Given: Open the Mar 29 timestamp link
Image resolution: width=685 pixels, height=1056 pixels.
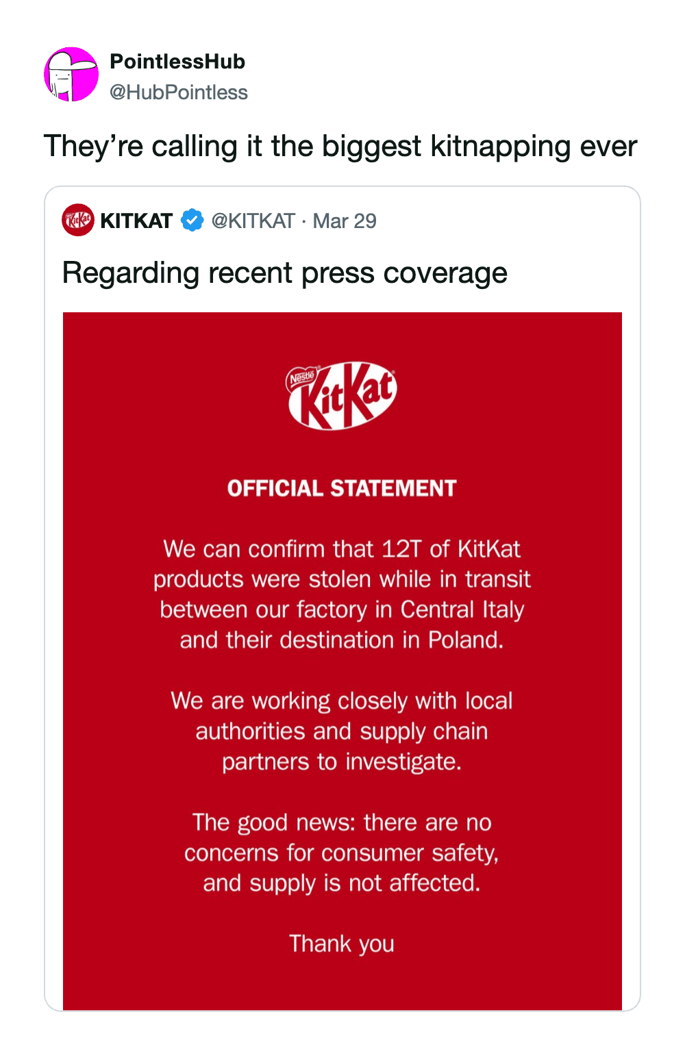Looking at the screenshot, I should click(x=345, y=221).
